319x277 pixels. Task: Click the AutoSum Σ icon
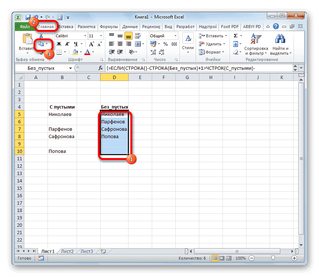[236, 35]
